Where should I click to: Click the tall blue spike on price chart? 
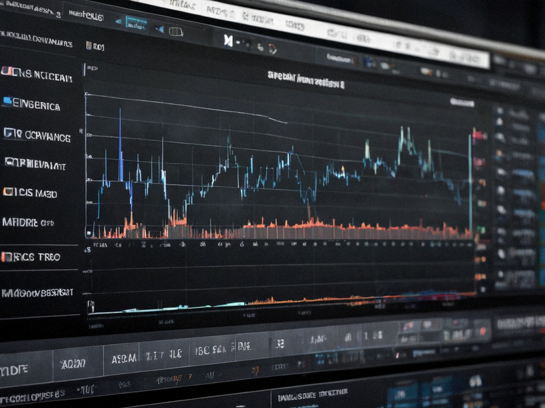[121, 145]
